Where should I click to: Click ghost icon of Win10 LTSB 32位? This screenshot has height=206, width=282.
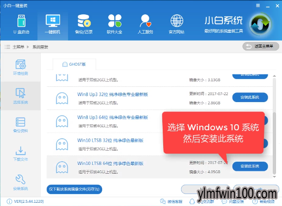(62, 145)
